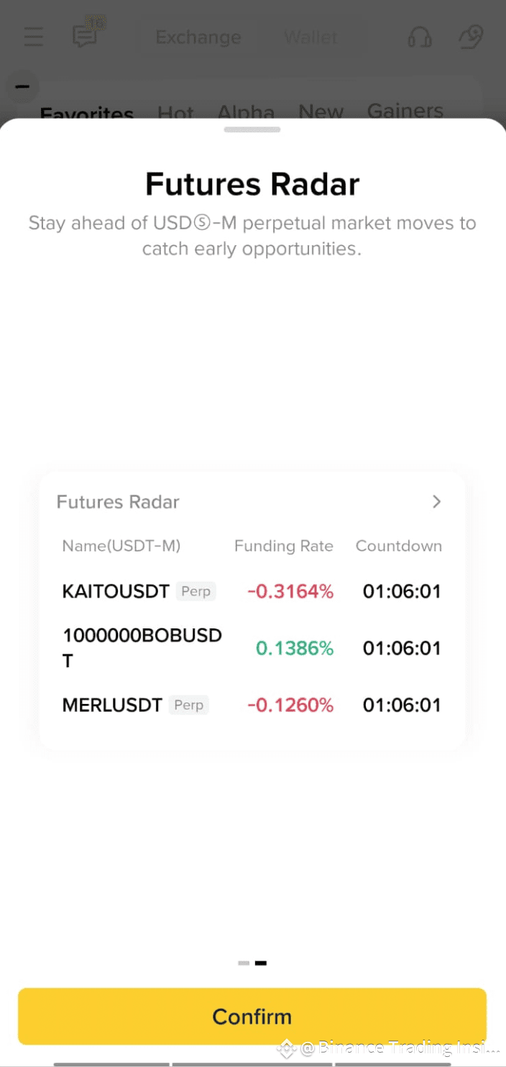
Task: Select the New market tab
Action: [x=321, y=112]
